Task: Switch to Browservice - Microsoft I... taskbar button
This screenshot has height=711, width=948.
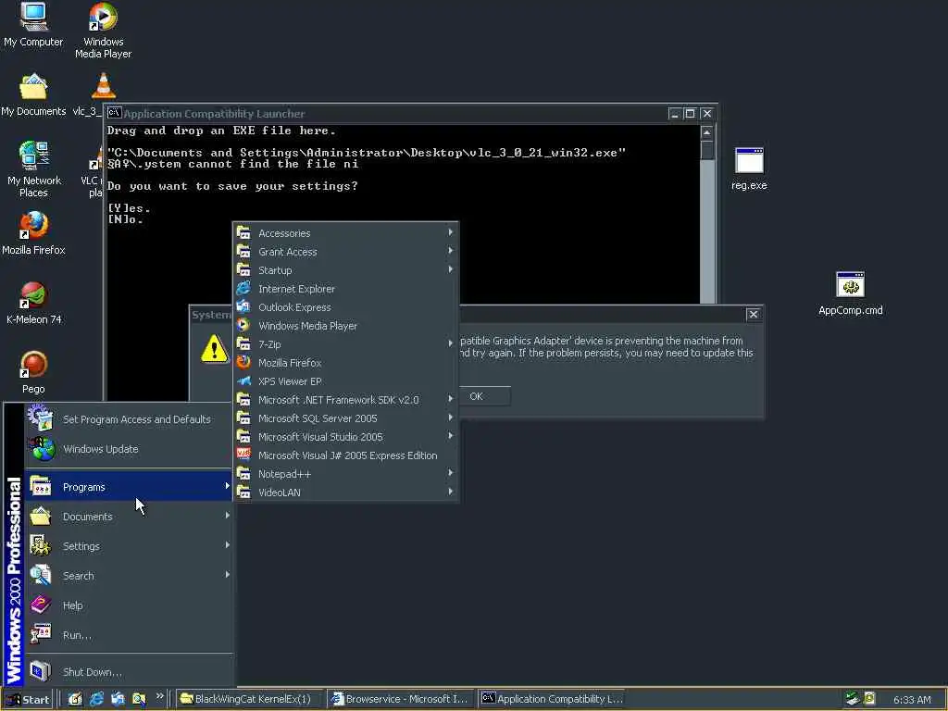Action: coord(402,699)
